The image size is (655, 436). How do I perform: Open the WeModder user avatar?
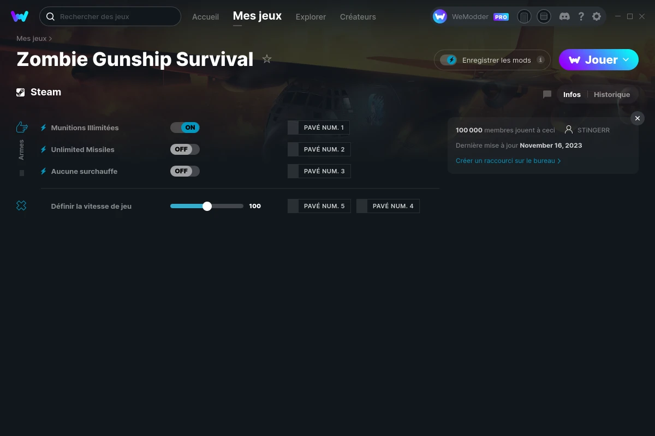[440, 16]
